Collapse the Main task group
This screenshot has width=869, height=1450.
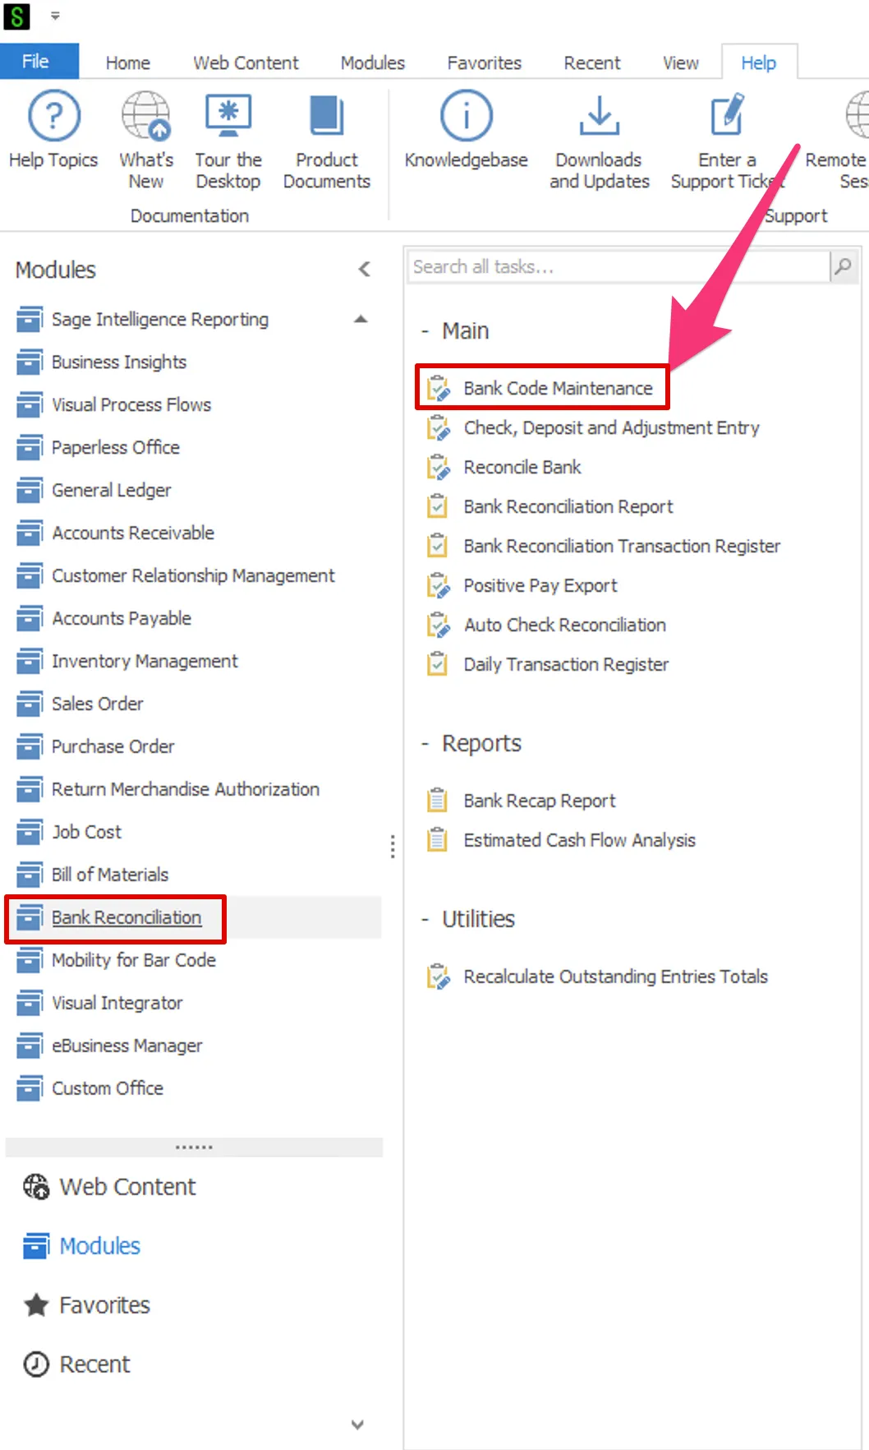pyautogui.click(x=425, y=331)
